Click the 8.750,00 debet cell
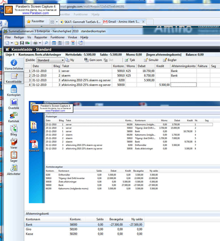The width and height of the screenshot is (220, 241). coord(146,76)
